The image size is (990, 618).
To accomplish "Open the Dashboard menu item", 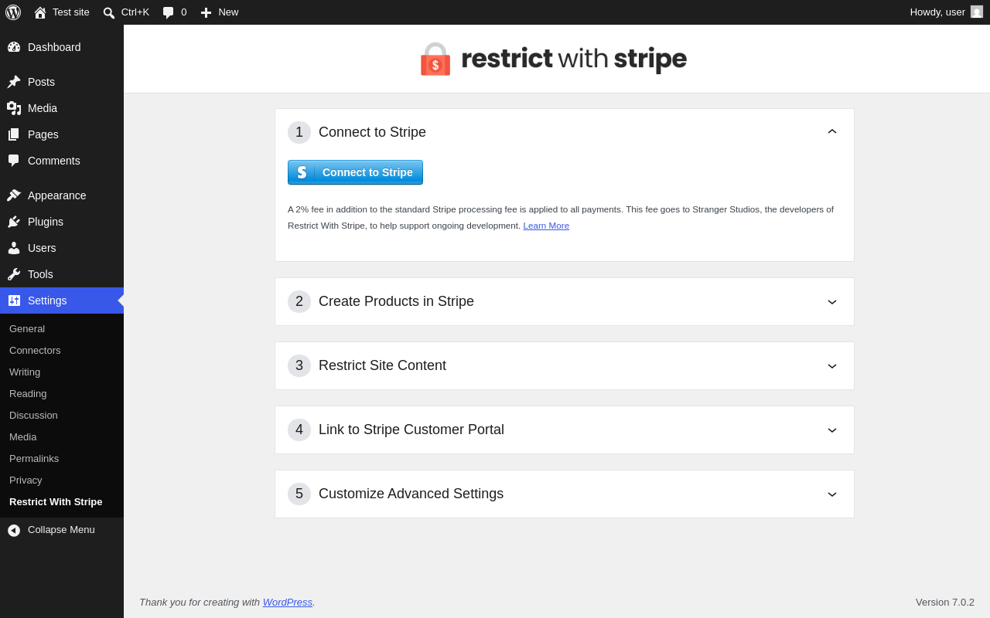I will [62, 47].
